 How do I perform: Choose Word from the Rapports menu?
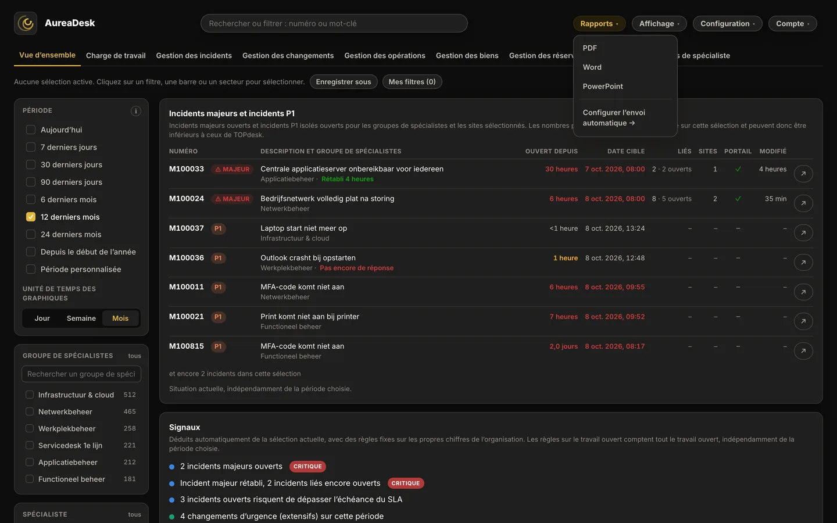(625, 67)
